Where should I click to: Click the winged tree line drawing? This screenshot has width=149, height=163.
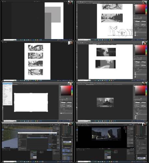pyautogui.click(x=113, y=30)
